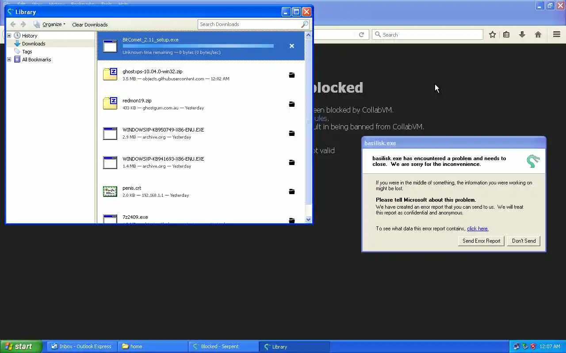Select Tags in the sidebar
The height and width of the screenshot is (353, 566).
[27, 52]
